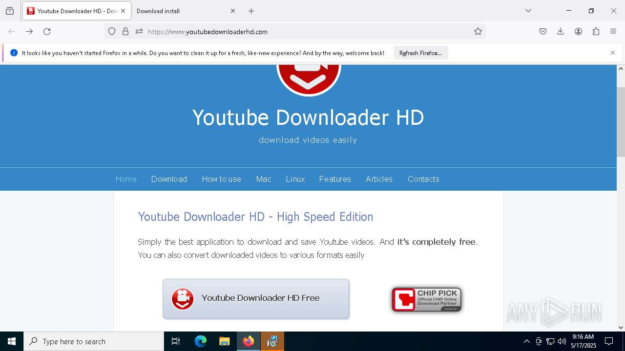Expand the list all tabs chevron
This screenshot has height=351, width=625.
tap(528, 11)
